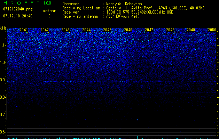The image size is (219, 139).
Task: Click the 2045 time marker
Action: point(107,30)
